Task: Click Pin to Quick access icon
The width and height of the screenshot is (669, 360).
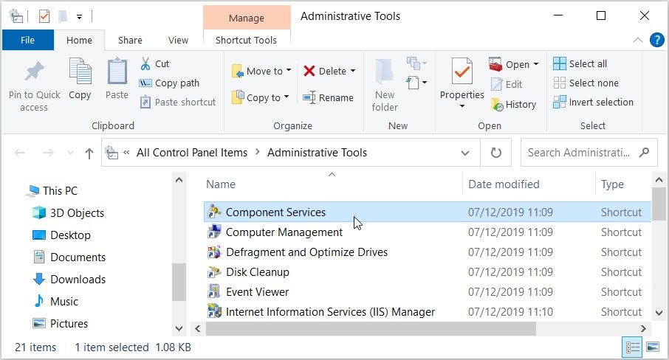Action: 35,72
